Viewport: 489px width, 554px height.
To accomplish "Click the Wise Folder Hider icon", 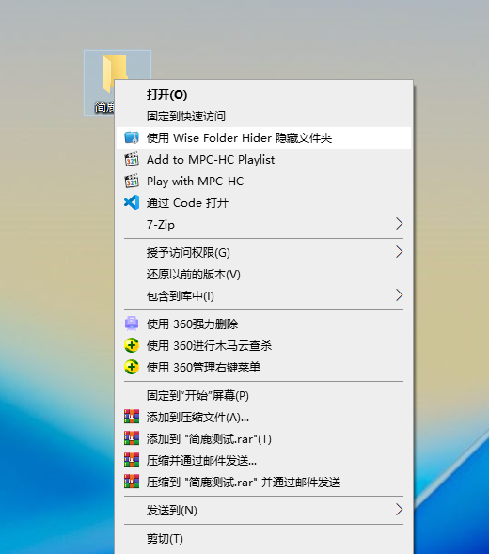I will click(132, 137).
